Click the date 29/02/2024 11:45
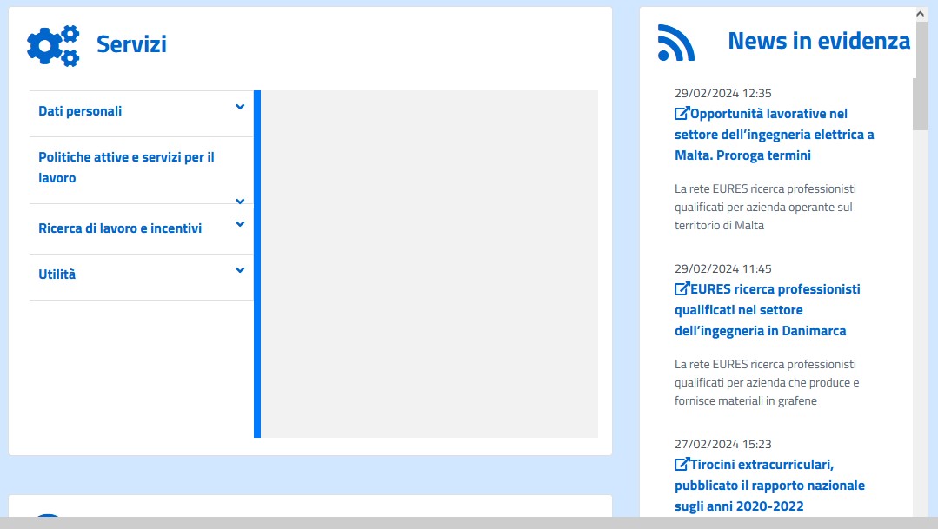The width and height of the screenshot is (938, 529). click(x=723, y=269)
